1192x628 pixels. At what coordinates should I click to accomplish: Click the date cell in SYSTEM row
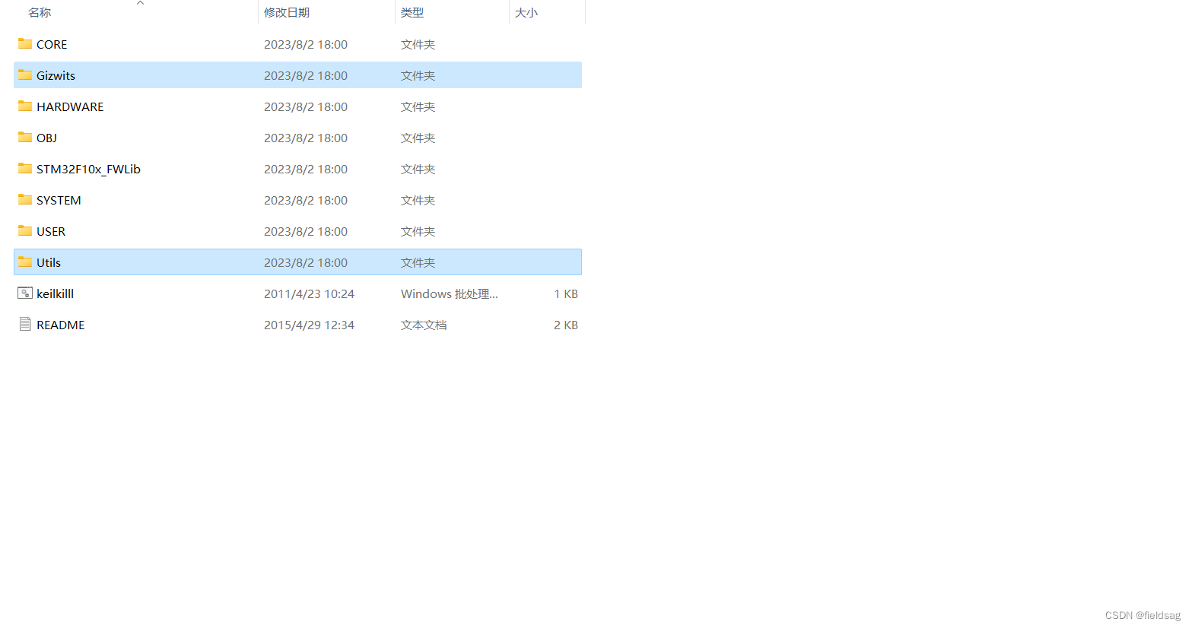pos(306,200)
